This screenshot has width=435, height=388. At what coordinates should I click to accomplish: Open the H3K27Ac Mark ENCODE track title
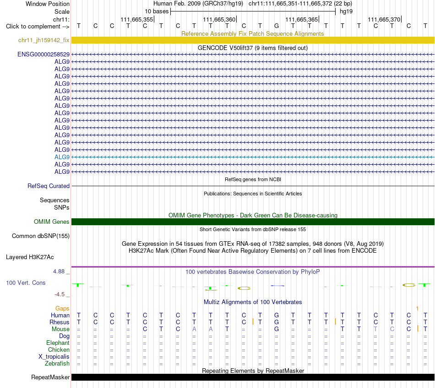coord(252,251)
